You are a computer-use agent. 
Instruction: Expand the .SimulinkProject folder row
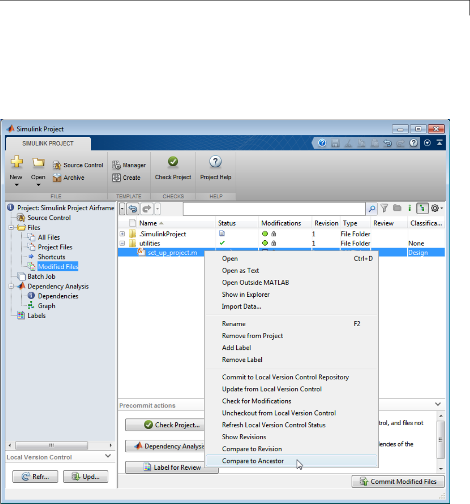tap(122, 234)
